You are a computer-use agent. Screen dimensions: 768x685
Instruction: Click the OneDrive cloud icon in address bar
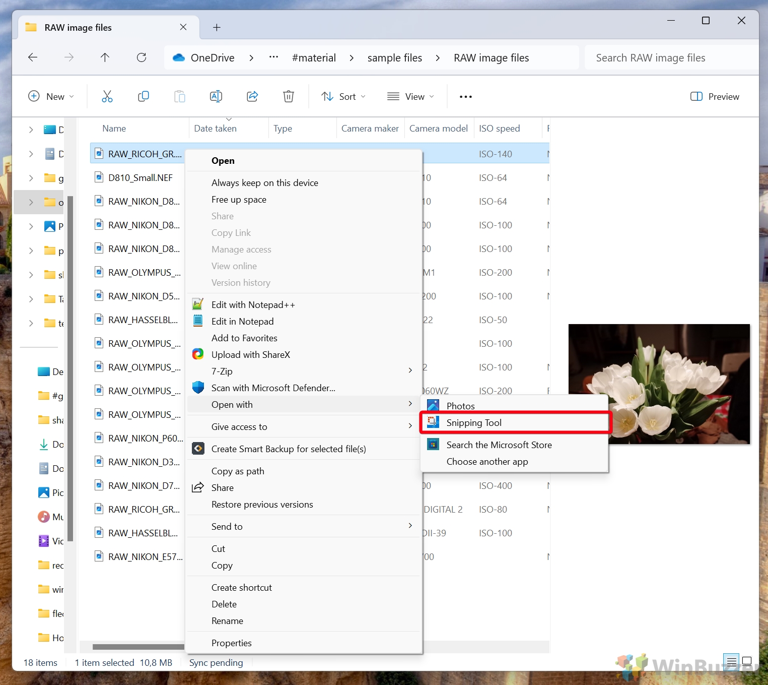(179, 57)
